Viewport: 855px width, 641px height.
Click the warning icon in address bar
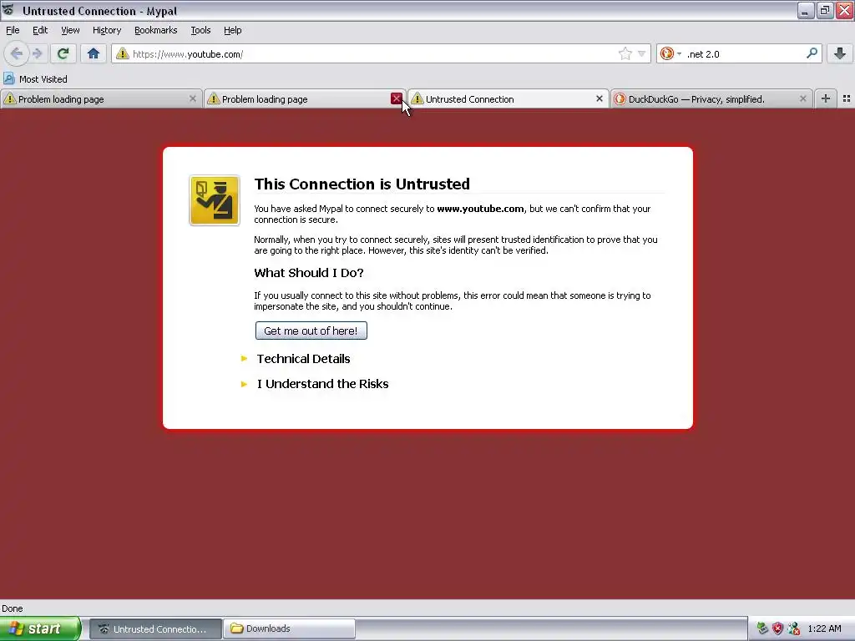[x=123, y=53]
